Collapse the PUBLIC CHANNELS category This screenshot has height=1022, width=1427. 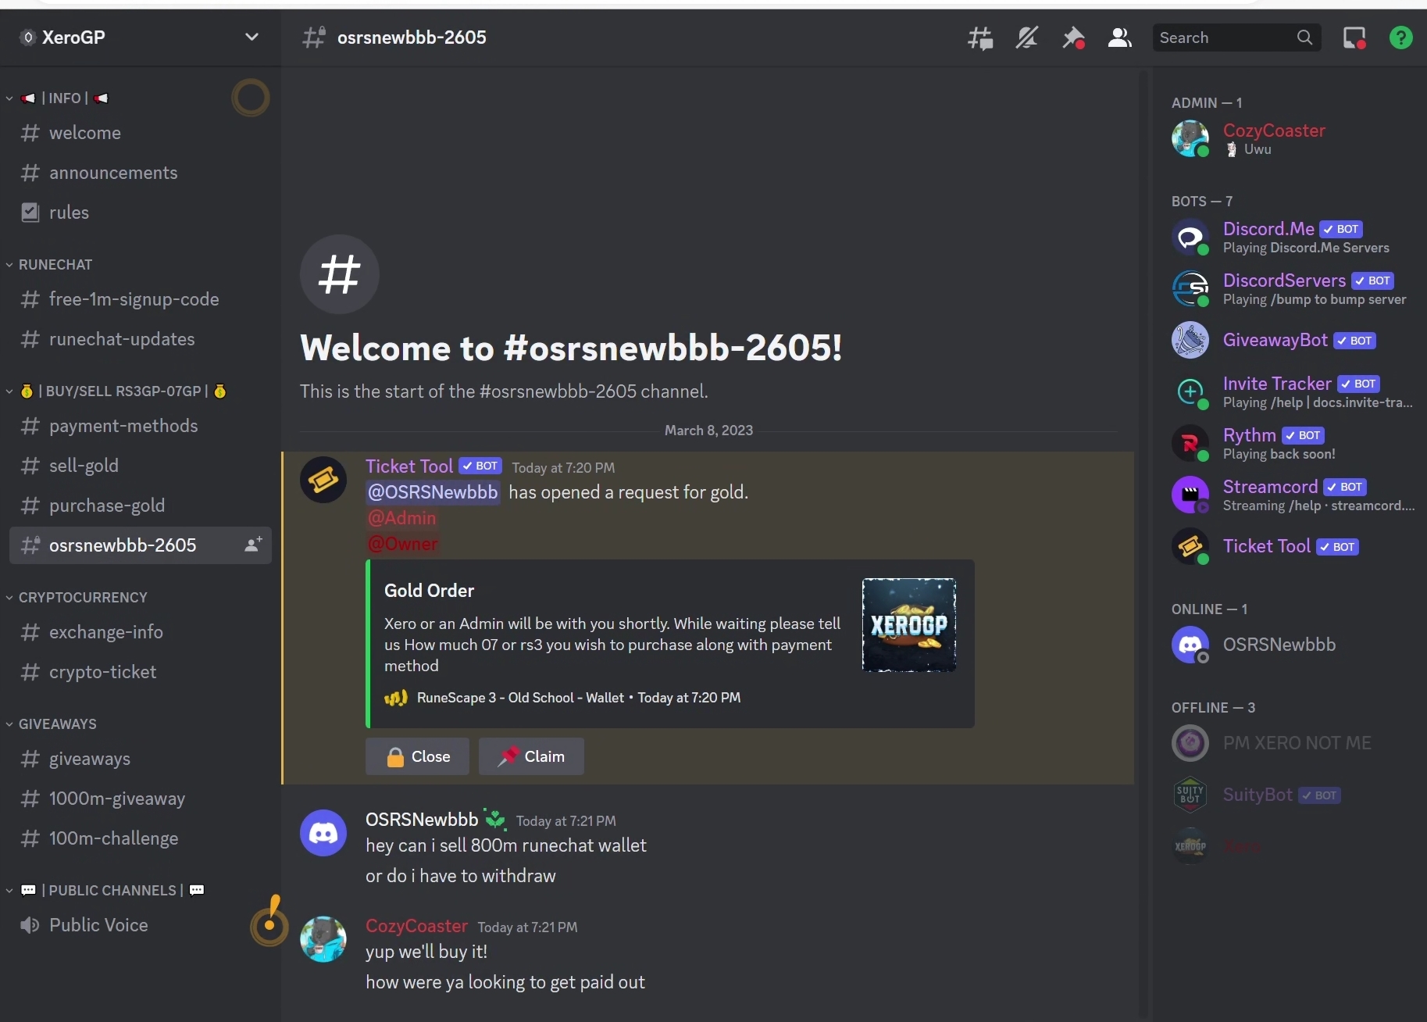click(105, 891)
